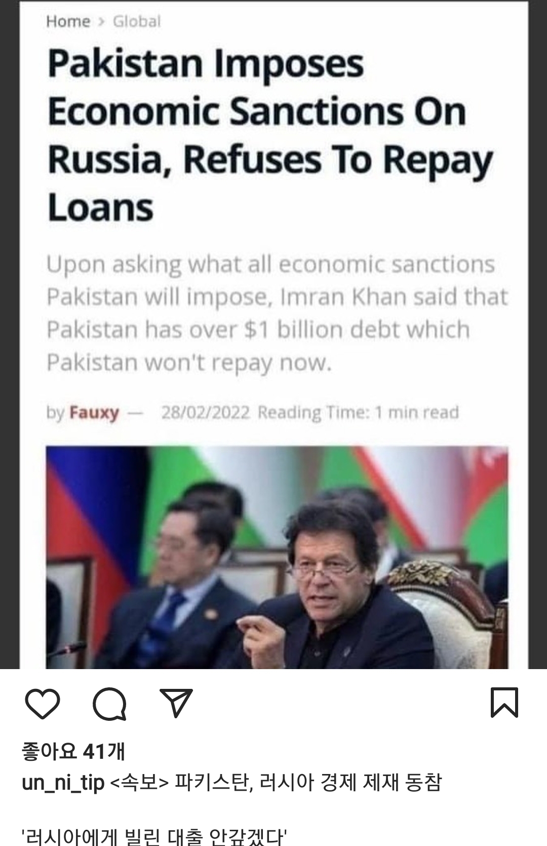The image size is (547, 846).
Task: Open the Fauxy author link
Action: (94, 413)
